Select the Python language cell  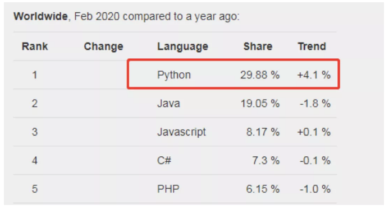click(174, 75)
